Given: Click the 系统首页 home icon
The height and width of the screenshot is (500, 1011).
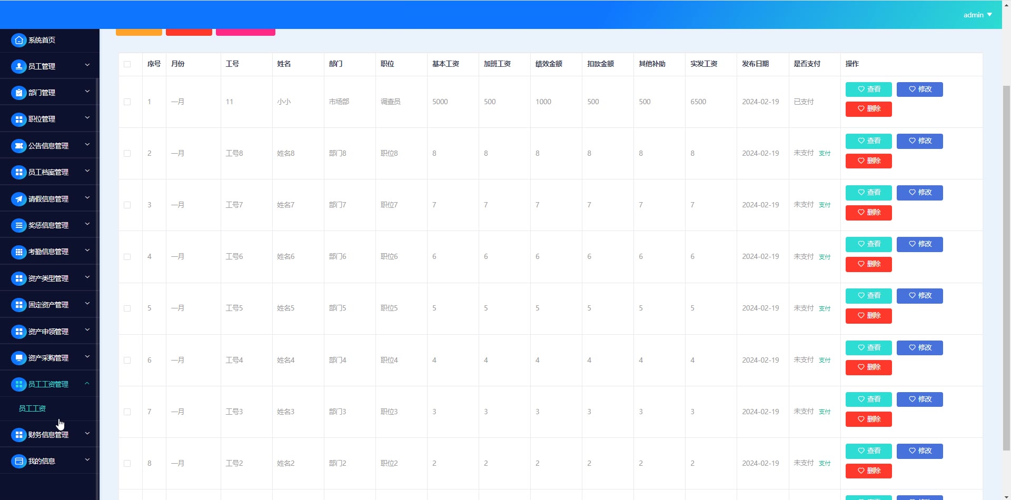Looking at the screenshot, I should tap(19, 40).
